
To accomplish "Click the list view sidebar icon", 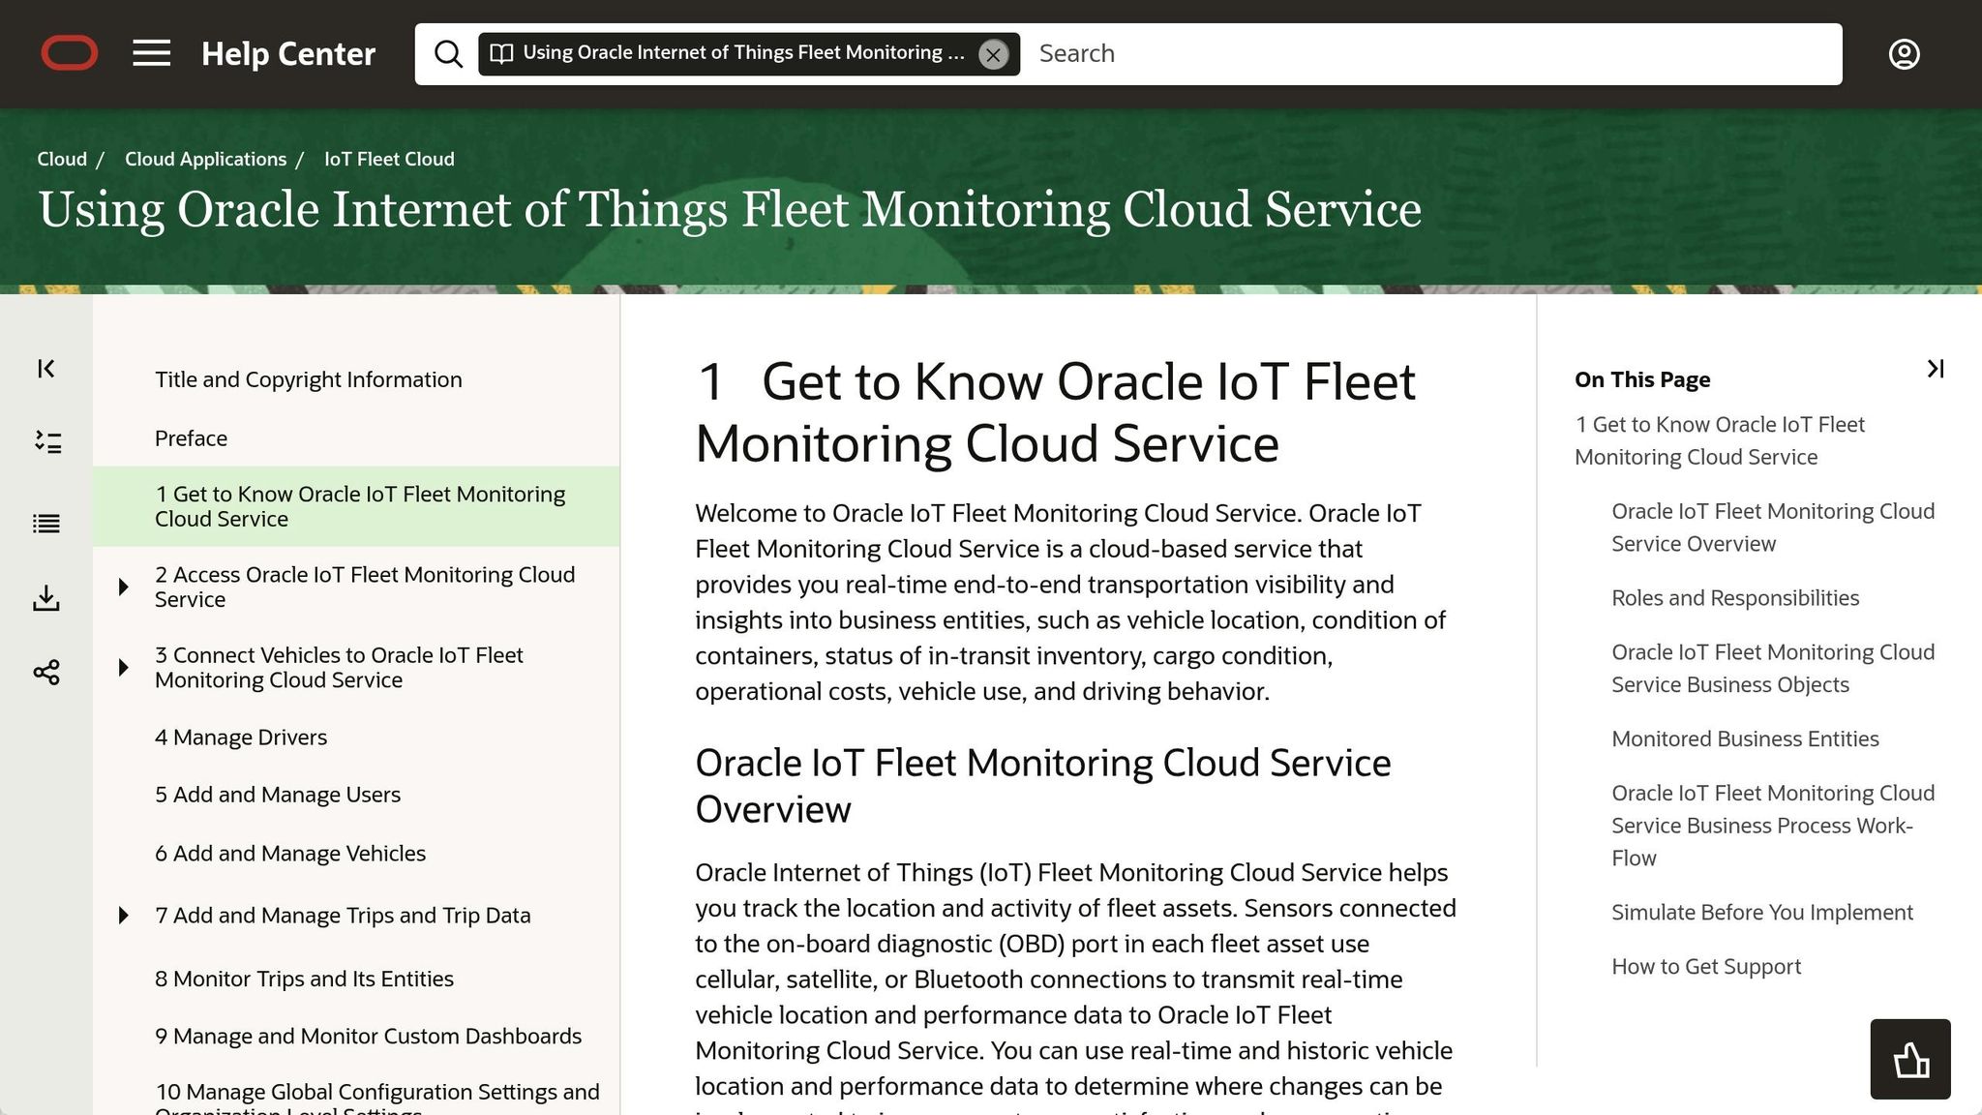I will [46, 524].
